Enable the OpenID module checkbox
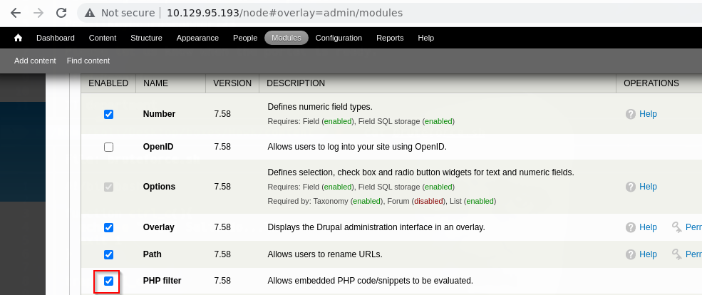 [108, 147]
